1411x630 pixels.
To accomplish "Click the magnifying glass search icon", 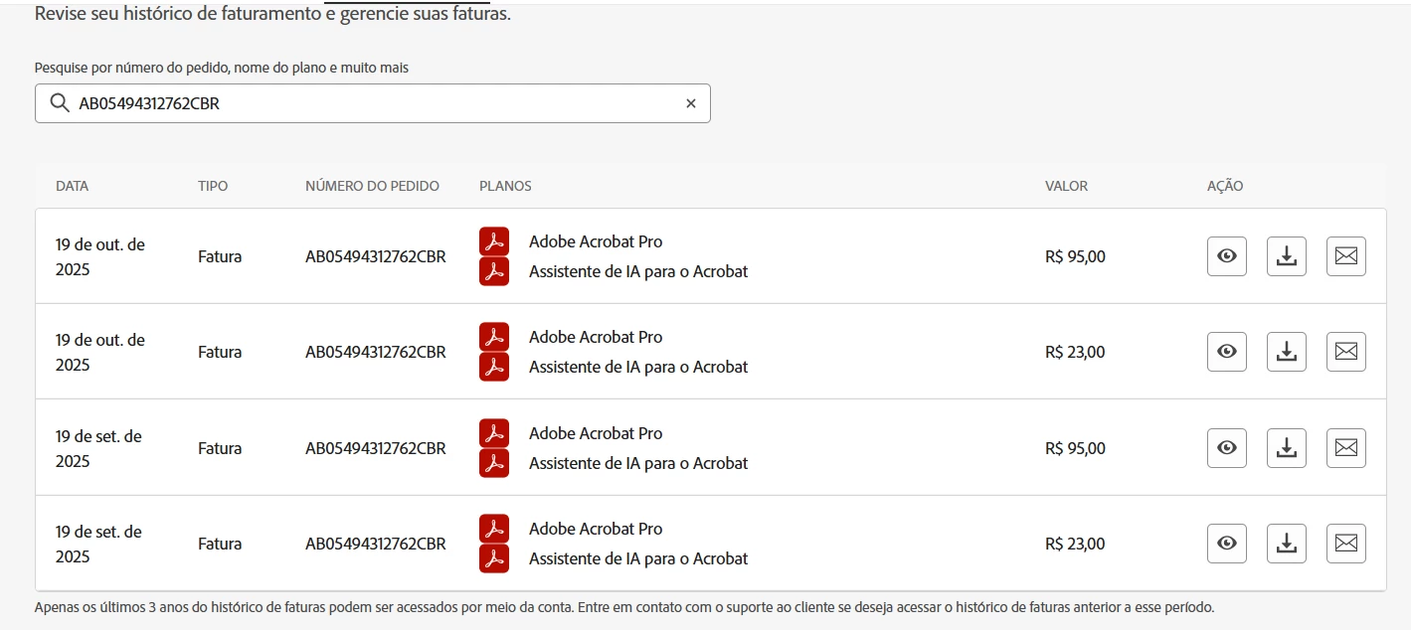I will [60, 103].
